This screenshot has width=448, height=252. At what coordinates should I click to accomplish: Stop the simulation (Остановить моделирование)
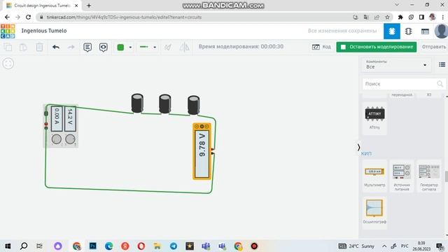point(377,47)
